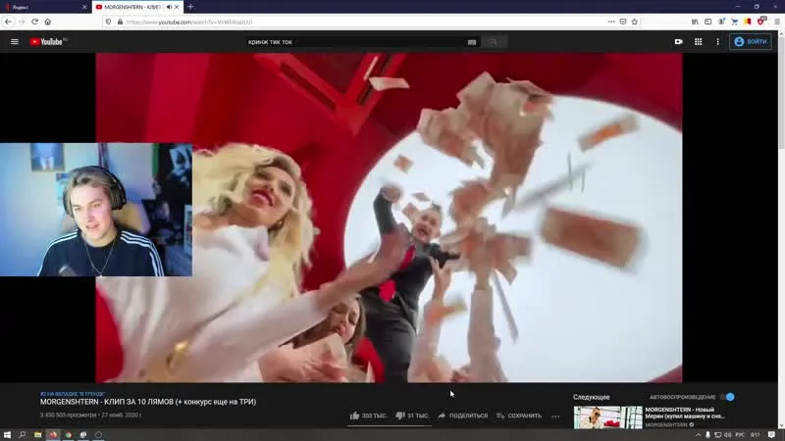Image resolution: width=785 pixels, height=441 pixels.
Task: Click the video player to pause
Action: [389, 218]
